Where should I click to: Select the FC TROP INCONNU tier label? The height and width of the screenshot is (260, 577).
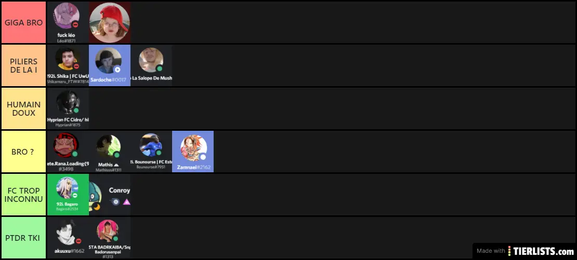click(23, 194)
